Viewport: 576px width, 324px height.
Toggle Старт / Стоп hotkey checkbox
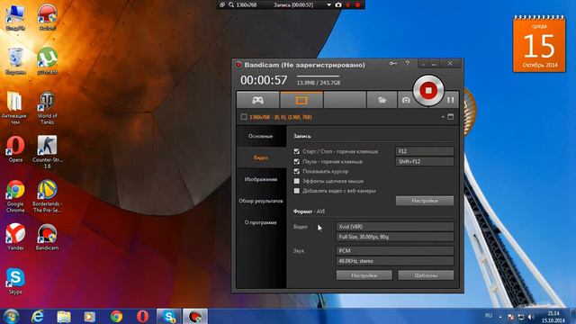click(296, 151)
